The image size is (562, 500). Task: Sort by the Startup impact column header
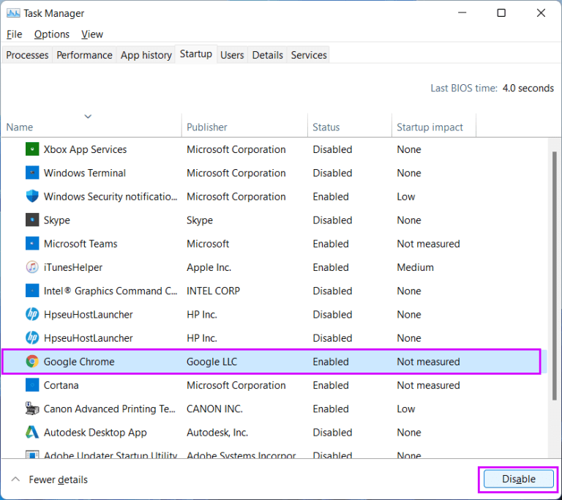tap(434, 127)
